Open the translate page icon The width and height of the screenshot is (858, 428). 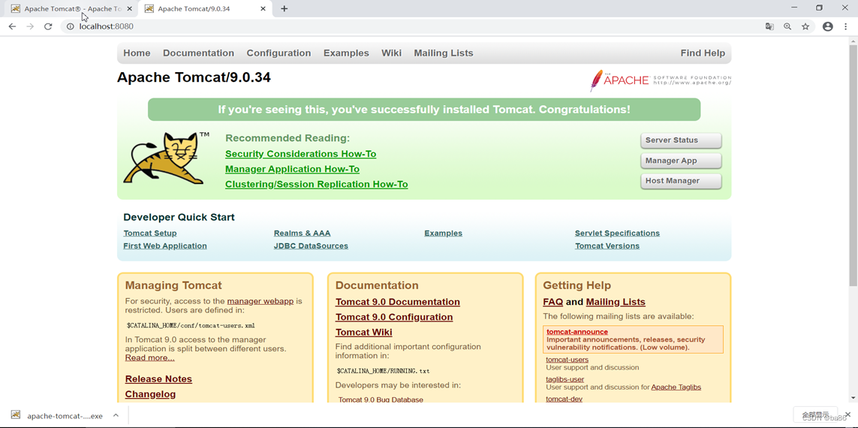pyautogui.click(x=769, y=26)
